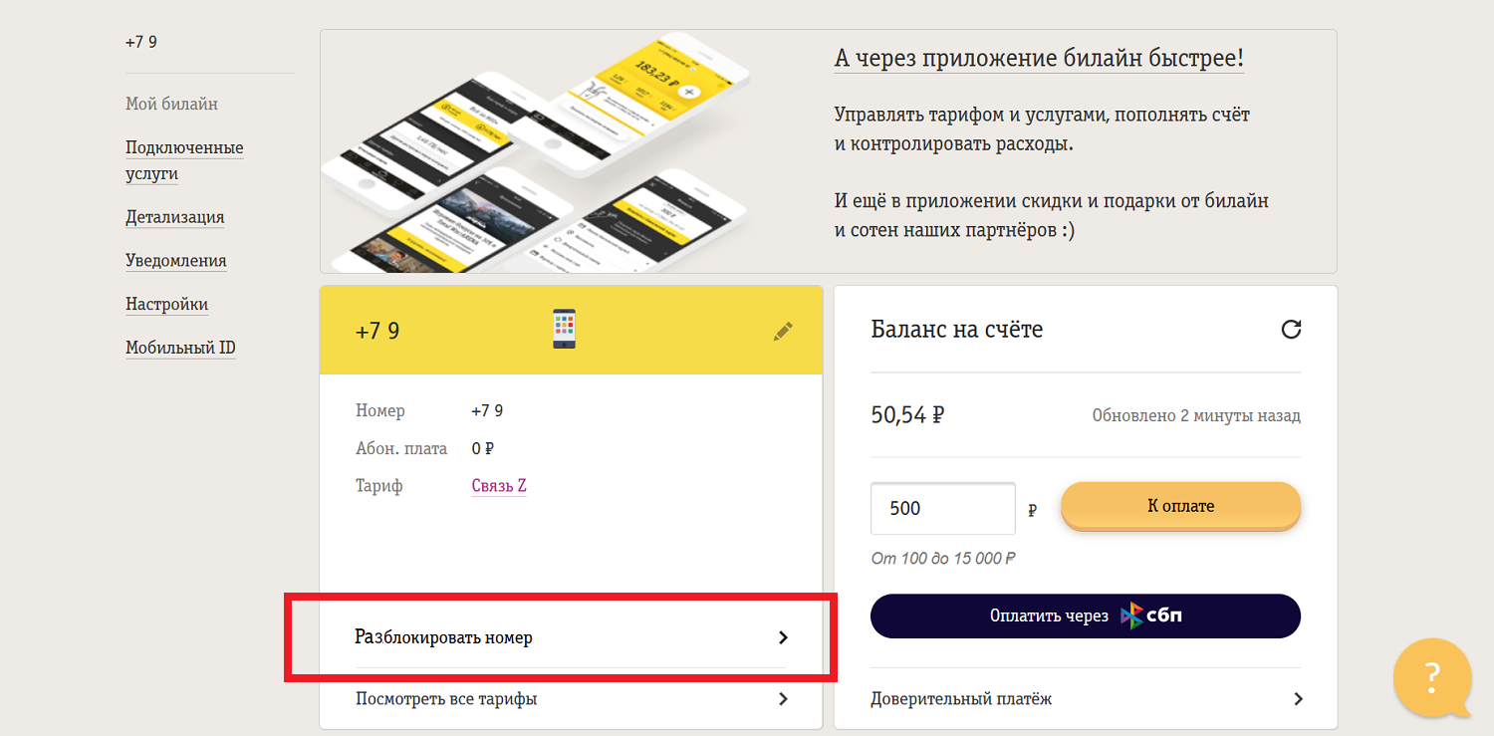Click the balance amount 50,54 ₽
This screenshot has width=1494, height=736.
coord(907,415)
